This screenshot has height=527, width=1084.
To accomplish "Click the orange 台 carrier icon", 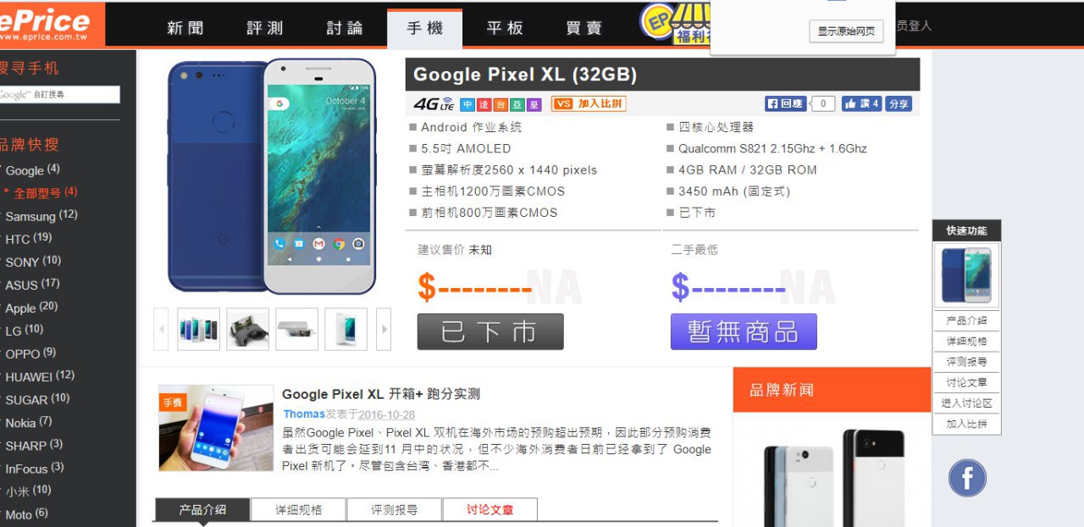I will [x=501, y=105].
